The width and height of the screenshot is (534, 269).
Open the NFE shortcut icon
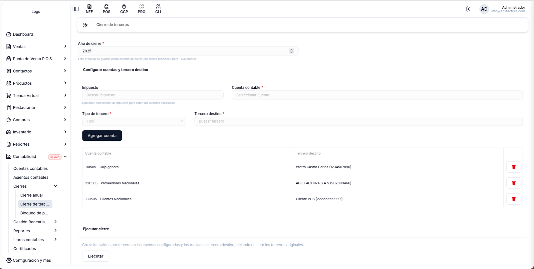pyautogui.click(x=89, y=9)
